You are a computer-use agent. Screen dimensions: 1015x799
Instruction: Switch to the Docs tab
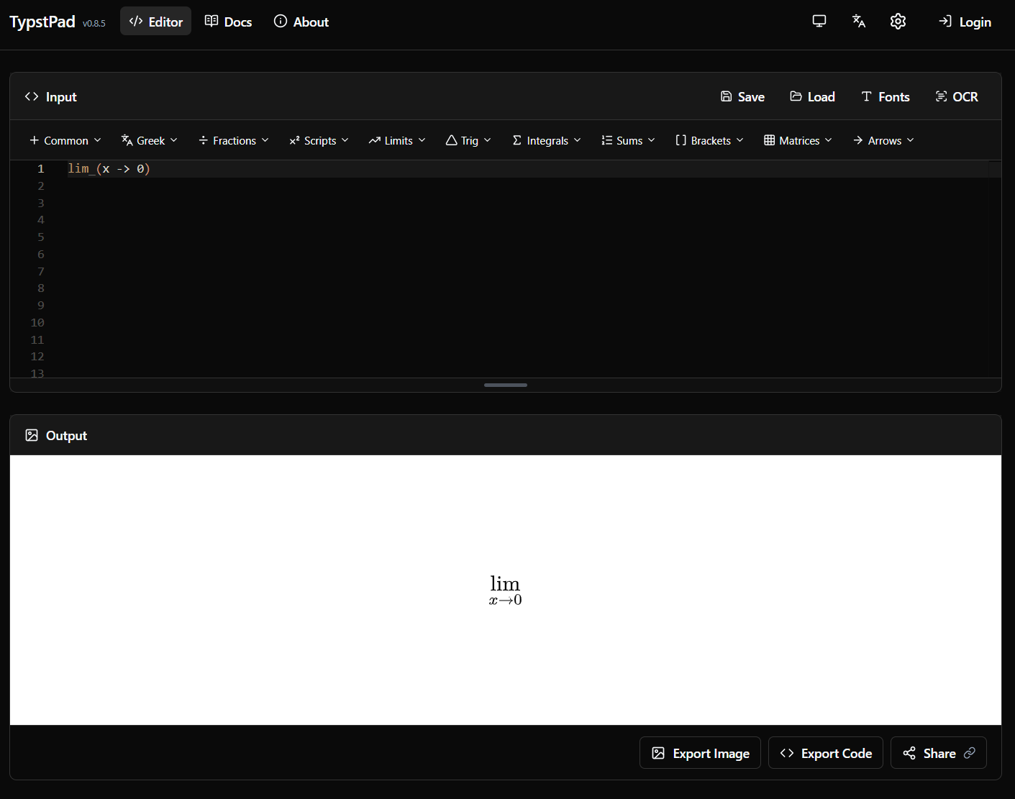228,22
